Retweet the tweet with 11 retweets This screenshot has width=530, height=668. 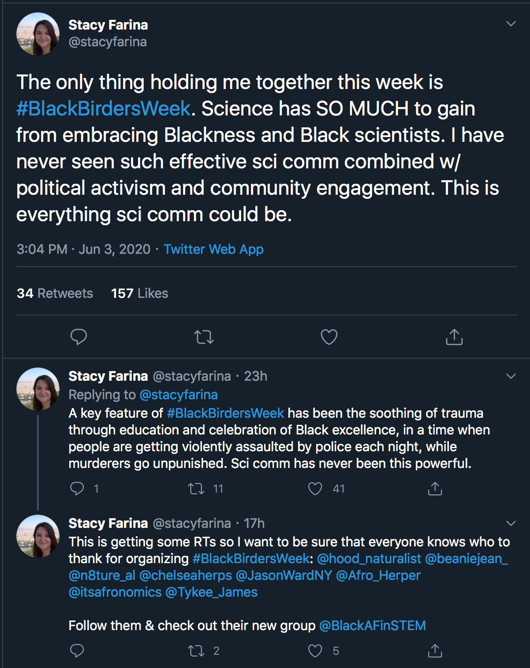pyautogui.click(x=196, y=489)
